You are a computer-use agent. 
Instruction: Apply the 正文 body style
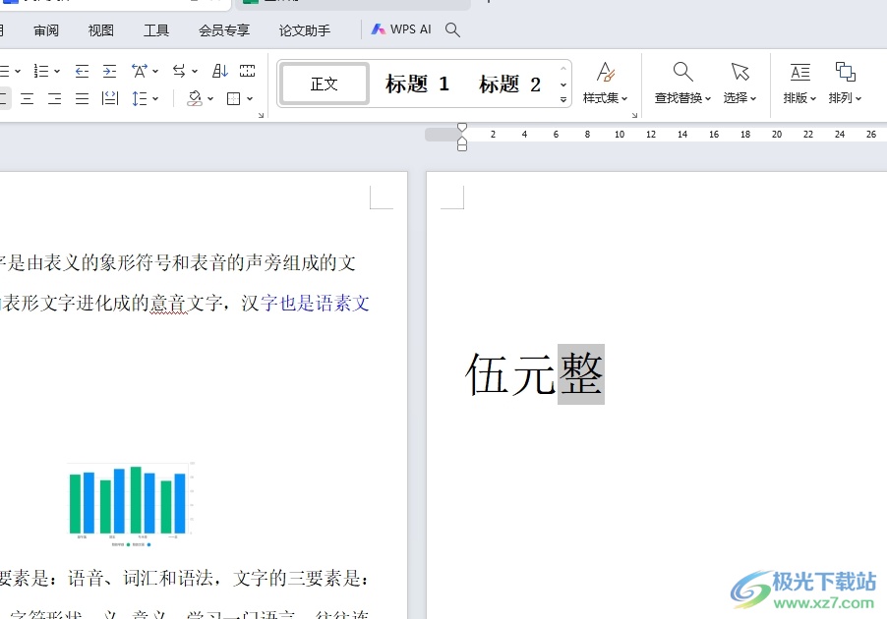click(325, 84)
